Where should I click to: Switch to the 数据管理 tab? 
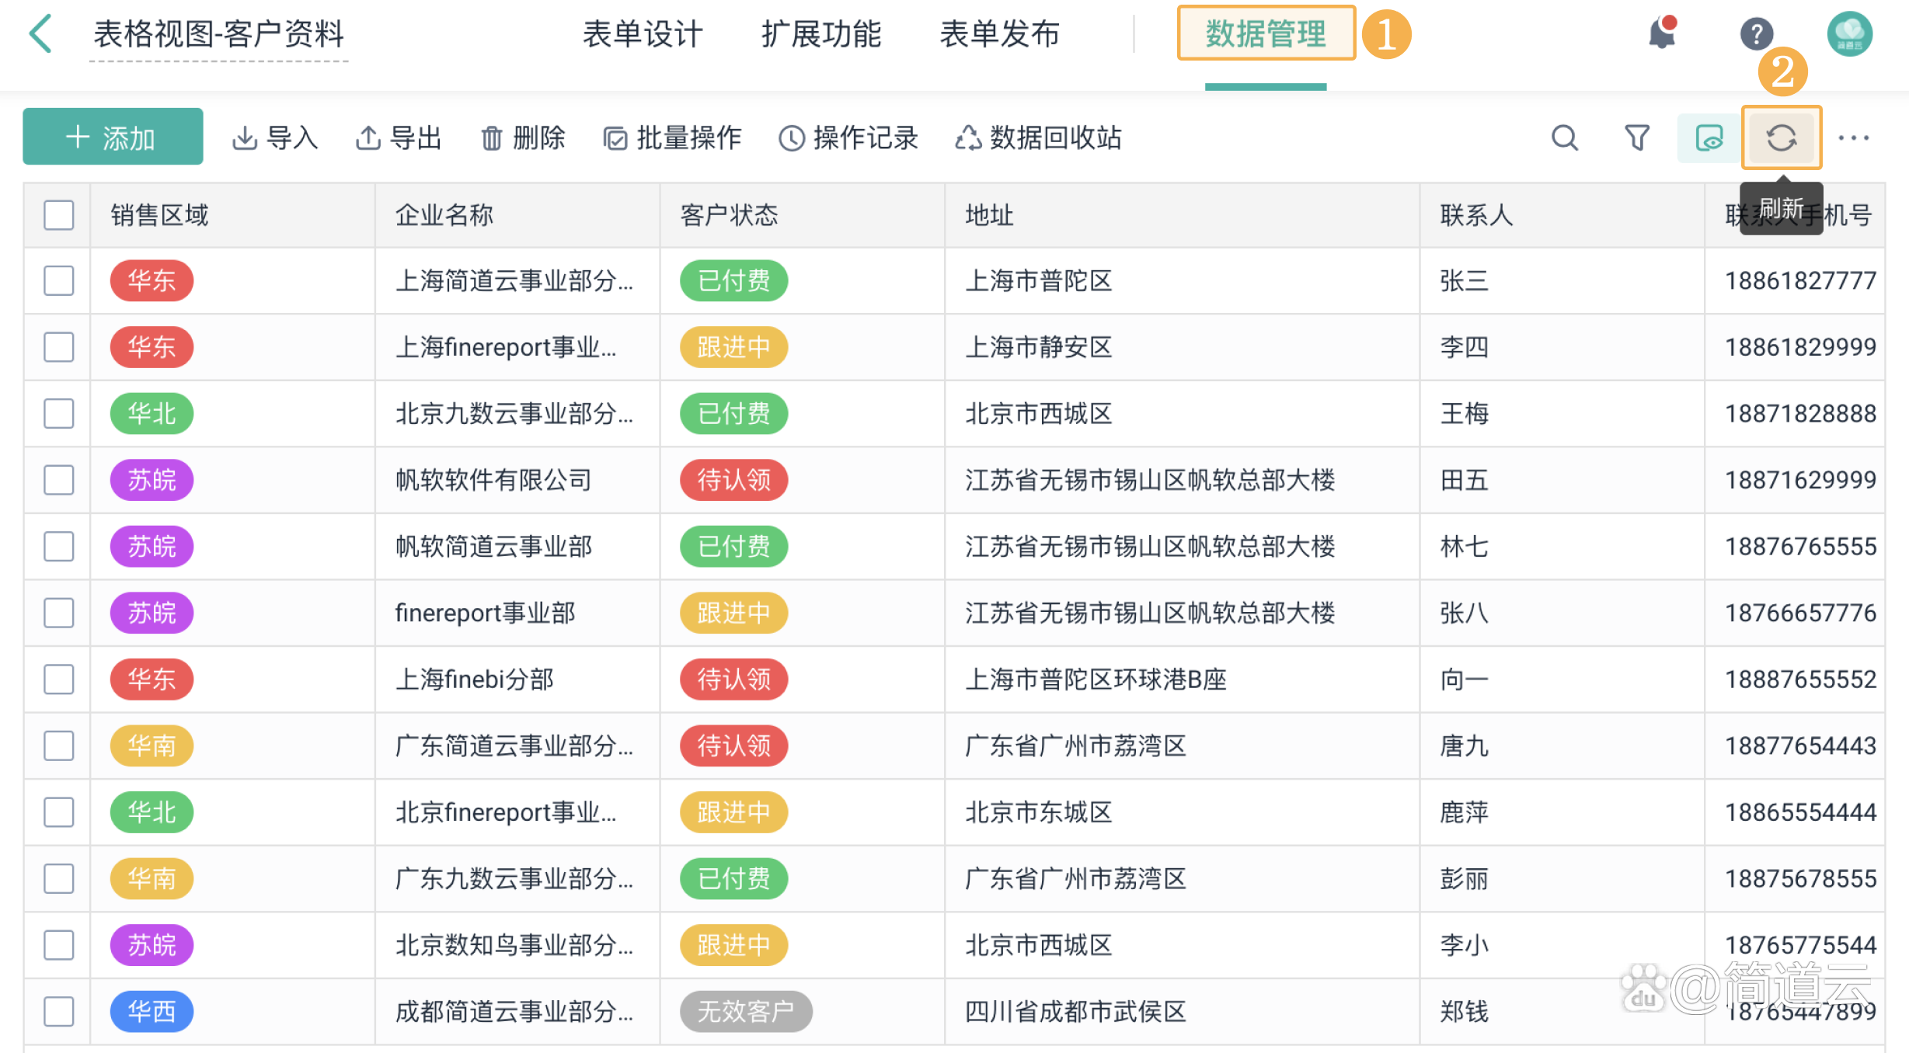(1266, 33)
